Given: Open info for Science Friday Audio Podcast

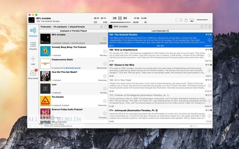Looking at the screenshot, I should point(105,114).
